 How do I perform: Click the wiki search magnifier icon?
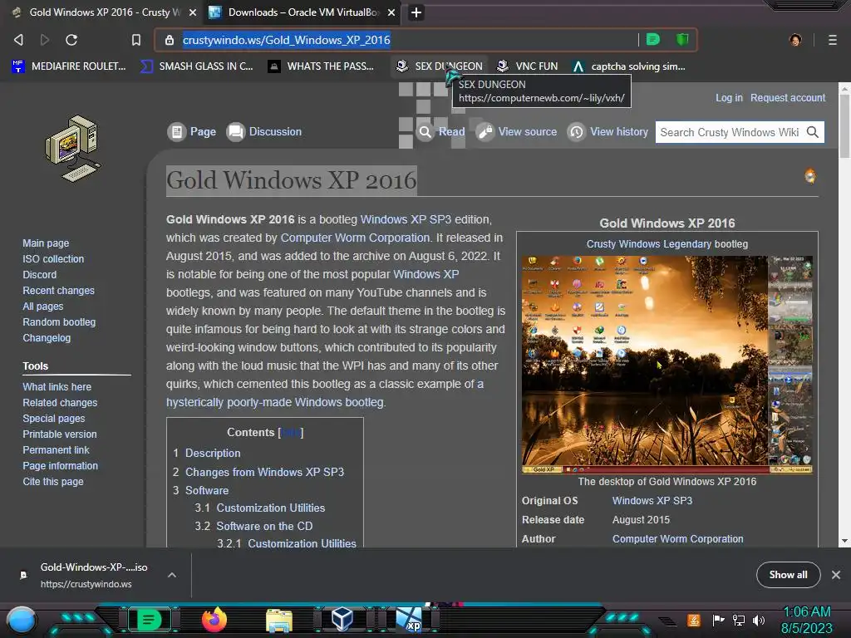pos(813,132)
